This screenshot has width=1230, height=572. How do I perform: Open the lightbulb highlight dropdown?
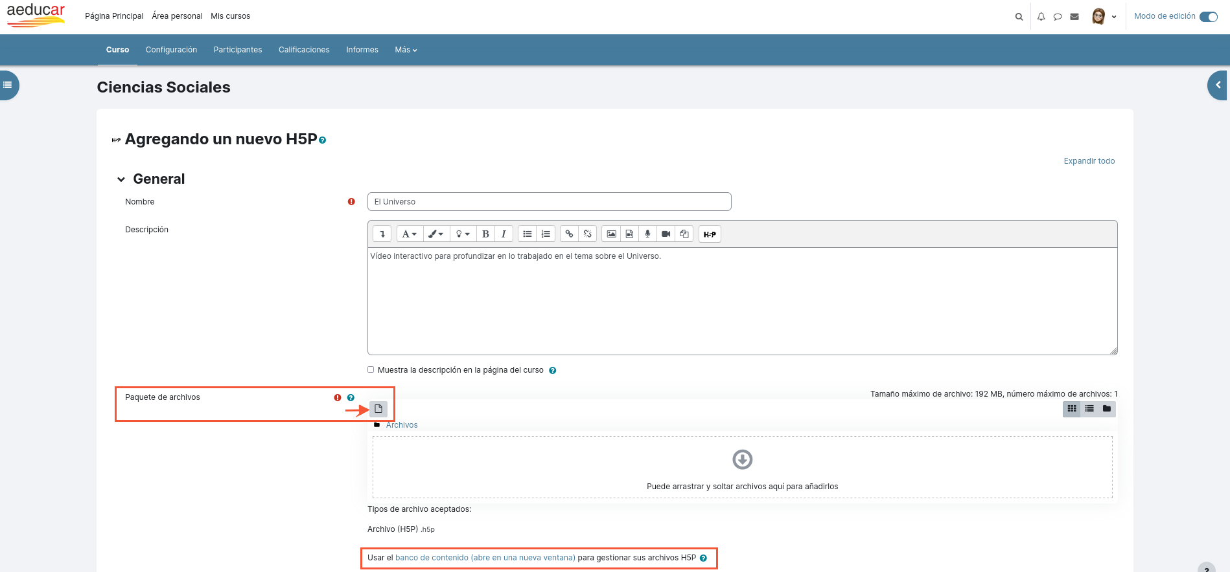click(463, 234)
